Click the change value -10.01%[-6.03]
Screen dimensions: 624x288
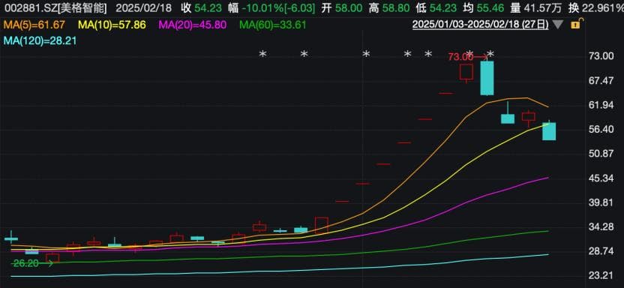point(279,7)
